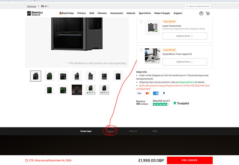The width and height of the screenshot is (239, 165).
Task: Expand the UK region selector
Action: (45, 6)
